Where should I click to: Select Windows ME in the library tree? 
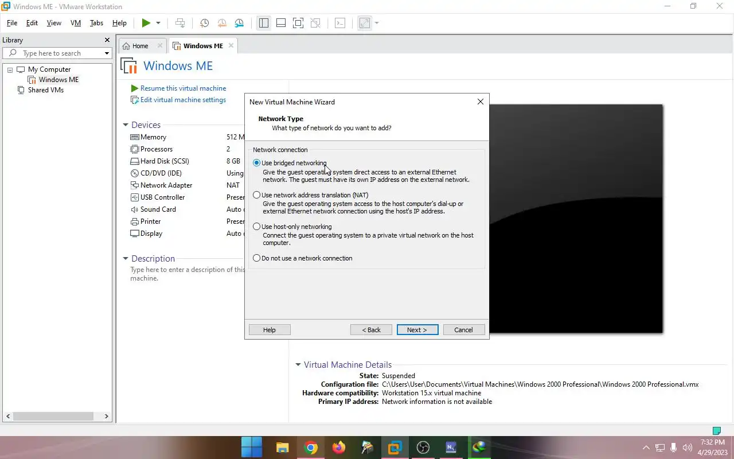pos(58,80)
